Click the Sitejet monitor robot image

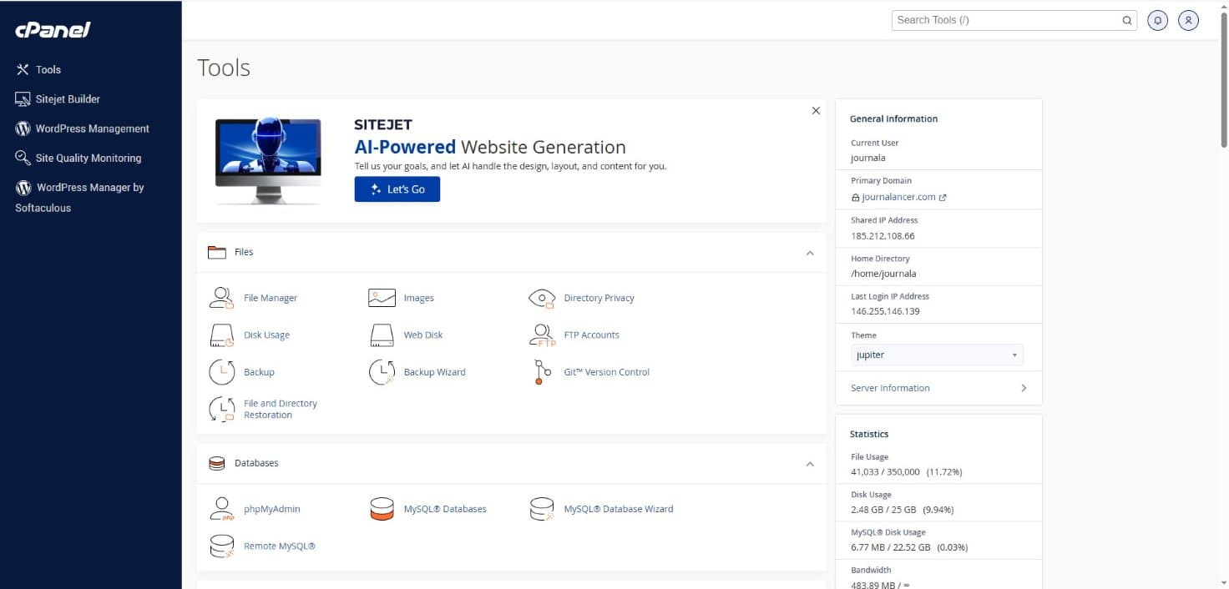point(267,160)
